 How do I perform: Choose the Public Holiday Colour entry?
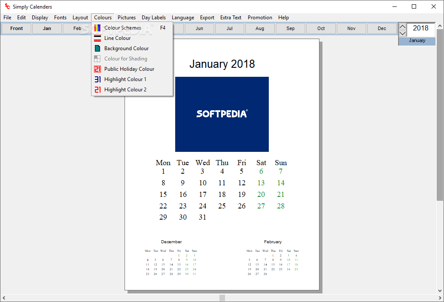(x=132, y=69)
